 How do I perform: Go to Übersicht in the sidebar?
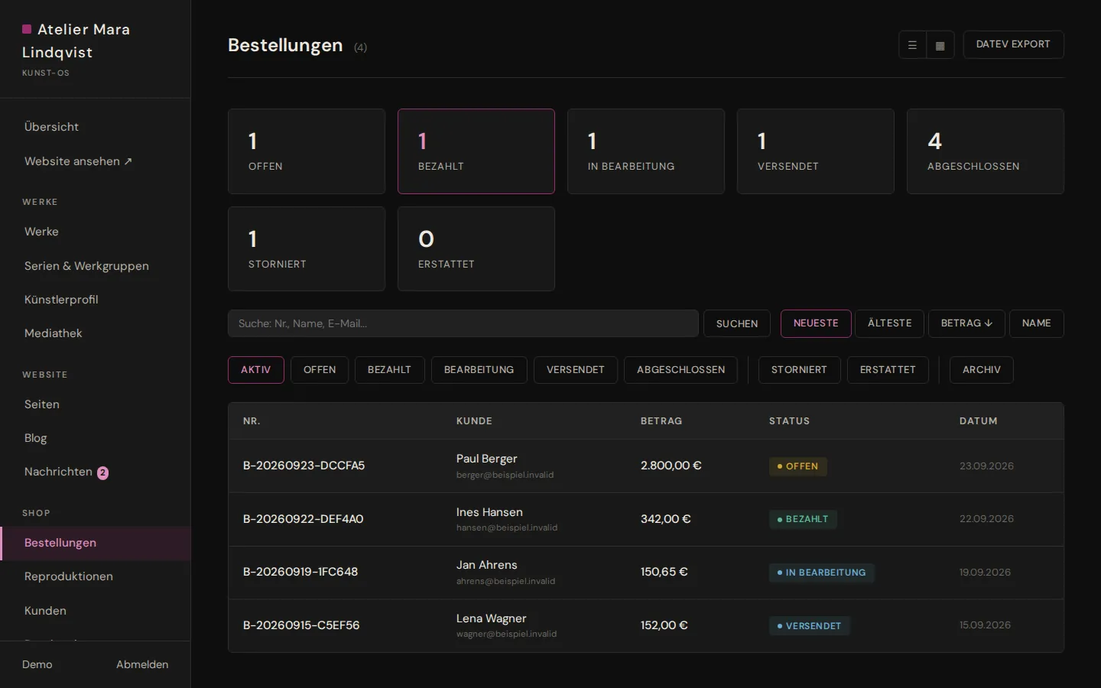[96, 127]
